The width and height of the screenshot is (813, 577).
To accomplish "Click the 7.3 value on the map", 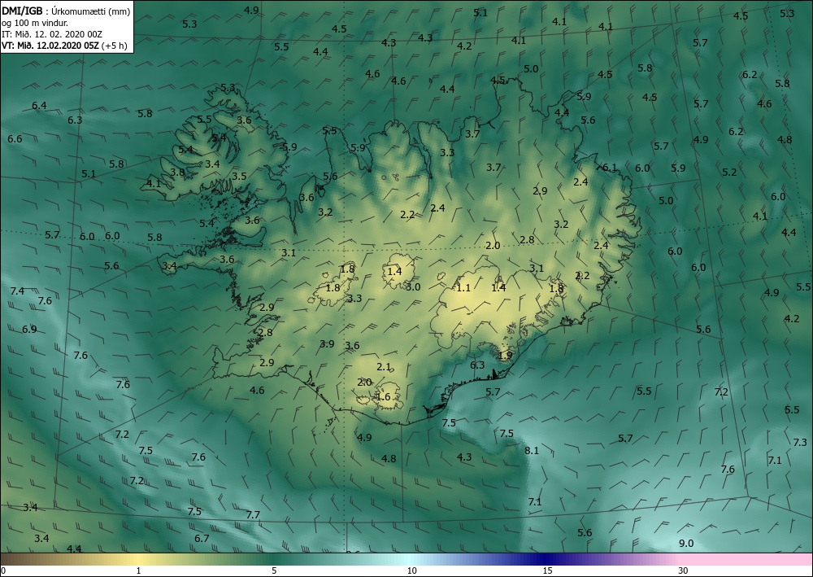I will point(800,442).
